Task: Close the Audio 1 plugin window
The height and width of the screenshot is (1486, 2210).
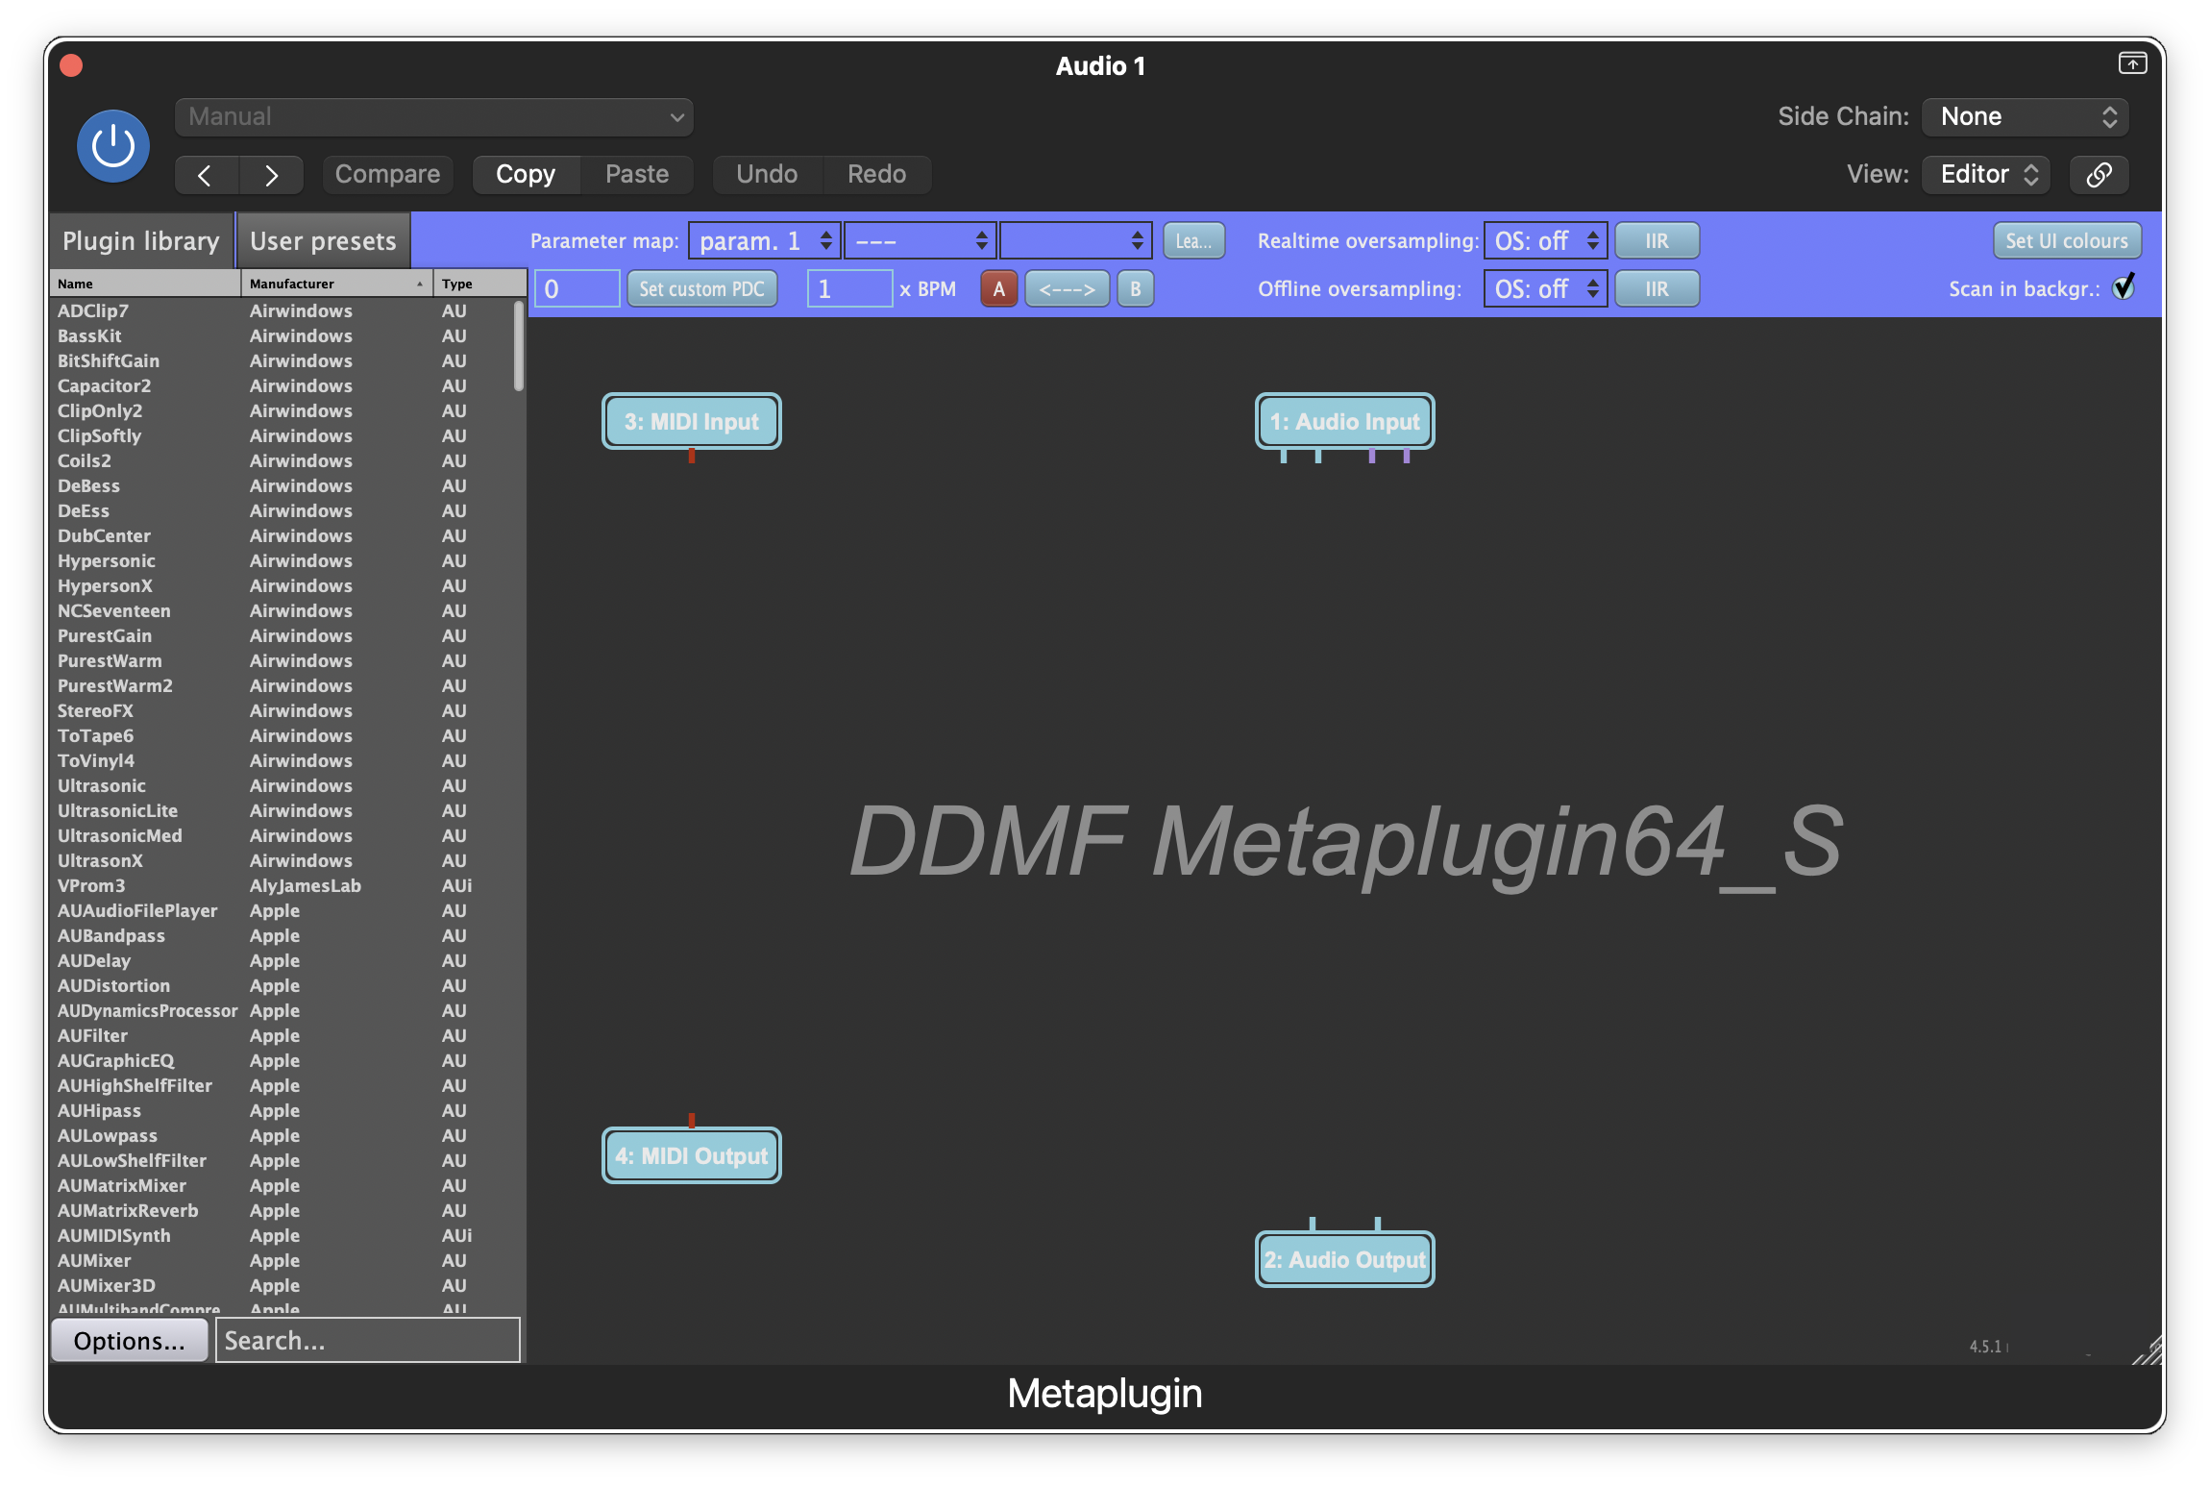Action: point(71,65)
